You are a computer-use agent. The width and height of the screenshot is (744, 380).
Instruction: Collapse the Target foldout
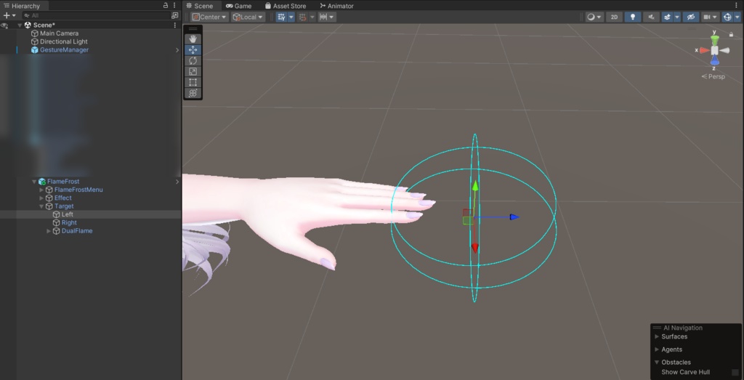point(41,206)
